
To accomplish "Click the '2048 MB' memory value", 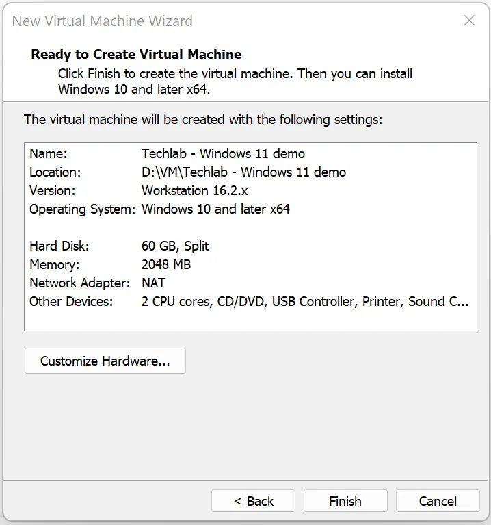I will pos(166,264).
